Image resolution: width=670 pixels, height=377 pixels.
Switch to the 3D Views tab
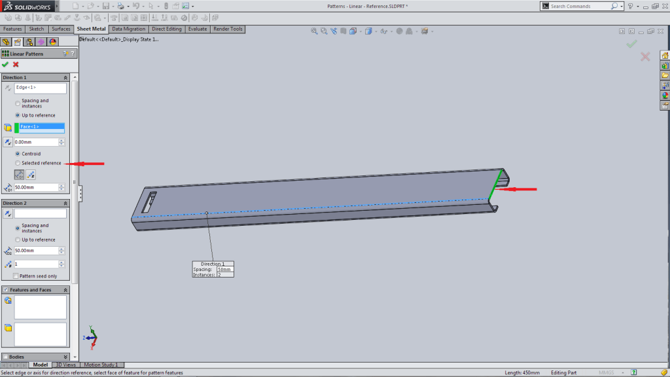[x=65, y=365]
